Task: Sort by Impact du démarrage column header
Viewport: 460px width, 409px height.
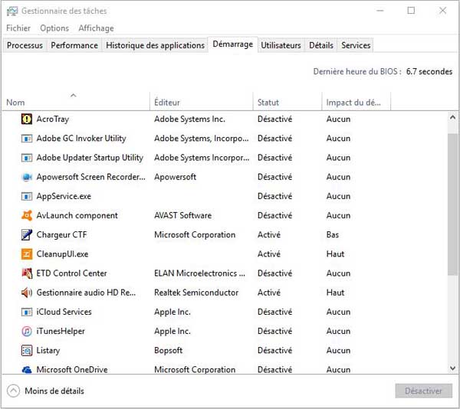Action: pos(356,102)
